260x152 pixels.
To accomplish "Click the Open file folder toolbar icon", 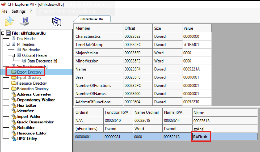I will [9, 21].
